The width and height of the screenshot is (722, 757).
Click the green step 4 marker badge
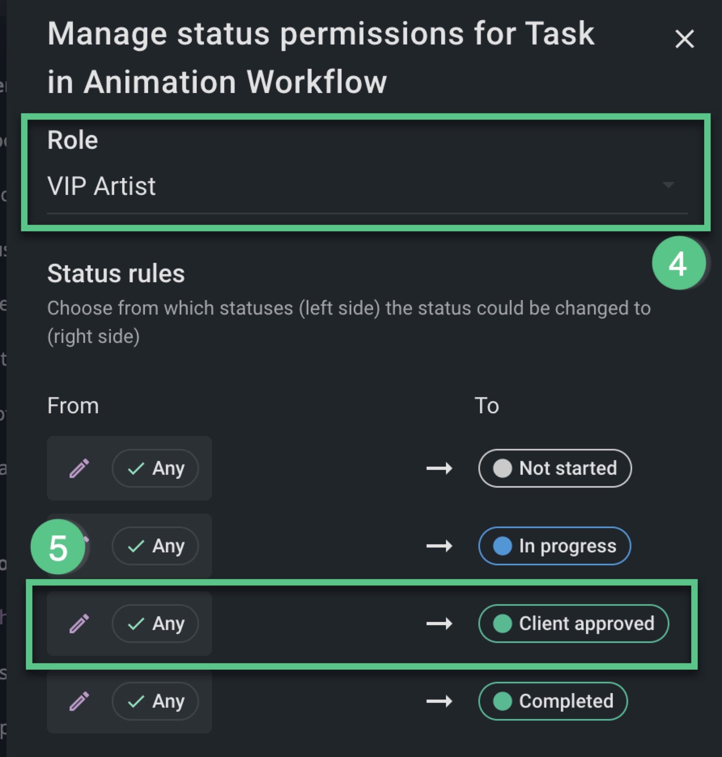click(x=679, y=263)
